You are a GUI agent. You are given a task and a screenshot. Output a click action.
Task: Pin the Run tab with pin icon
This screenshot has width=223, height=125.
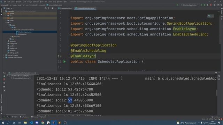pyautogui.click(x=4, y=91)
